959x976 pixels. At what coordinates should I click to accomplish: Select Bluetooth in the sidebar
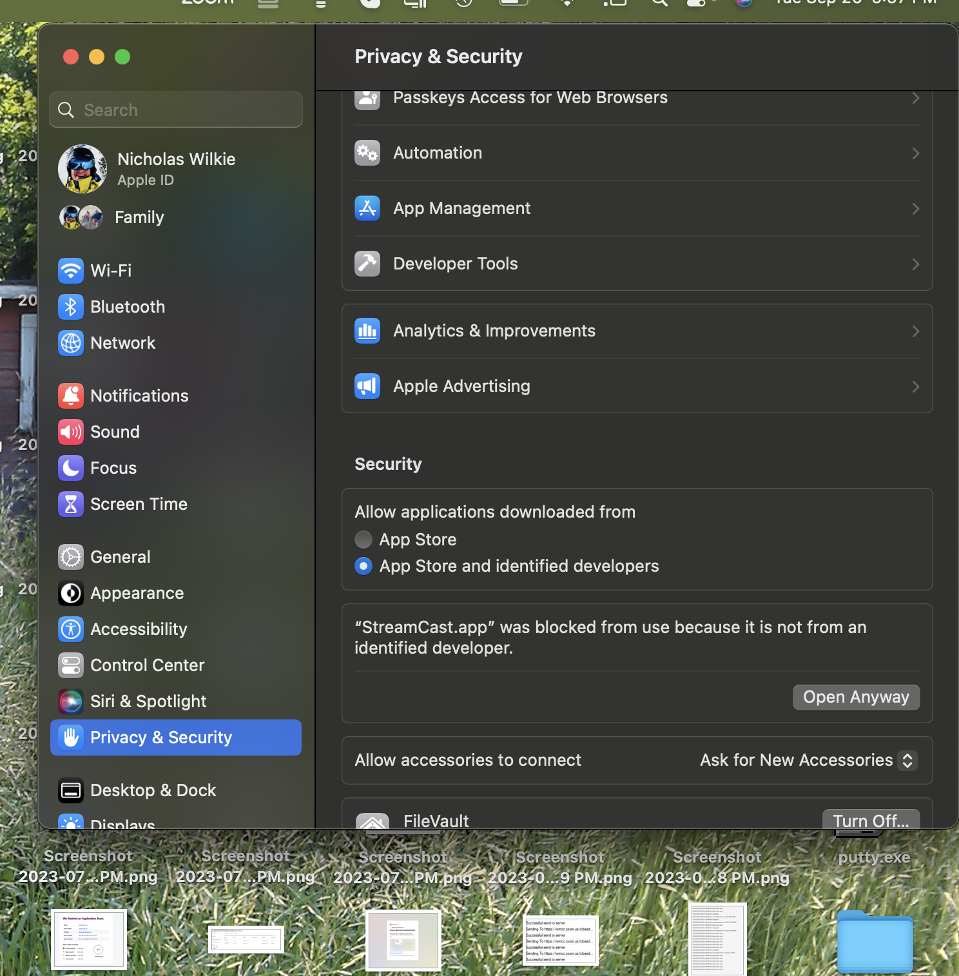[127, 307]
